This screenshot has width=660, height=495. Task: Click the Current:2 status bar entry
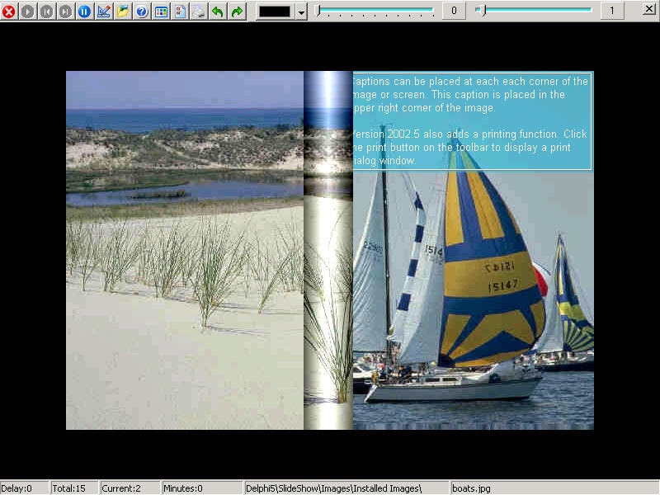coord(130,488)
